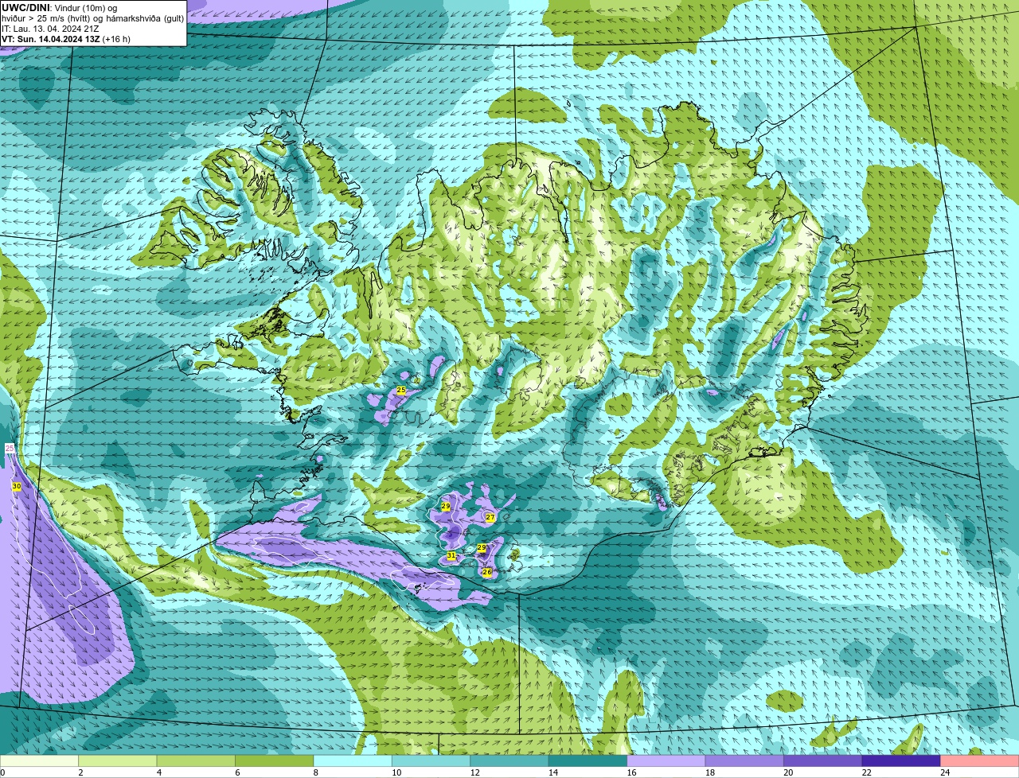Click the "VT: Sun. 14.04.2024 13Z (+16 h)" line
Viewport: 1019px width, 778px height.
(66, 39)
